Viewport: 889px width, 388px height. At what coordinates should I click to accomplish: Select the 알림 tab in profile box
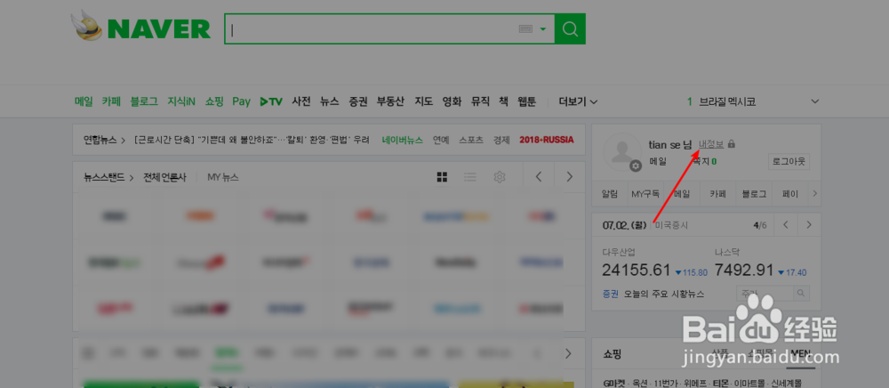[610, 194]
